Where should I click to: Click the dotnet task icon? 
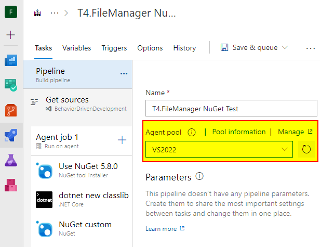pos(44,200)
